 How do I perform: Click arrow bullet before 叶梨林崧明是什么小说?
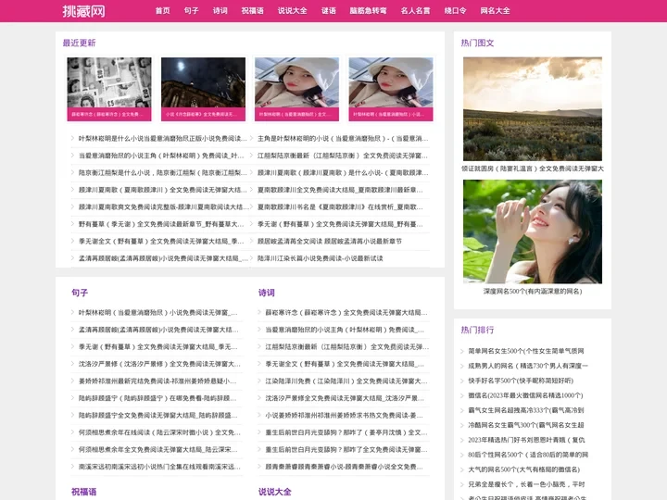pos(72,138)
